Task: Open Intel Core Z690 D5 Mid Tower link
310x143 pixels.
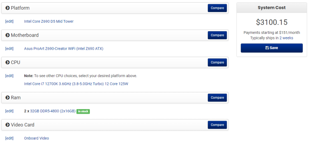Action: coord(49,21)
